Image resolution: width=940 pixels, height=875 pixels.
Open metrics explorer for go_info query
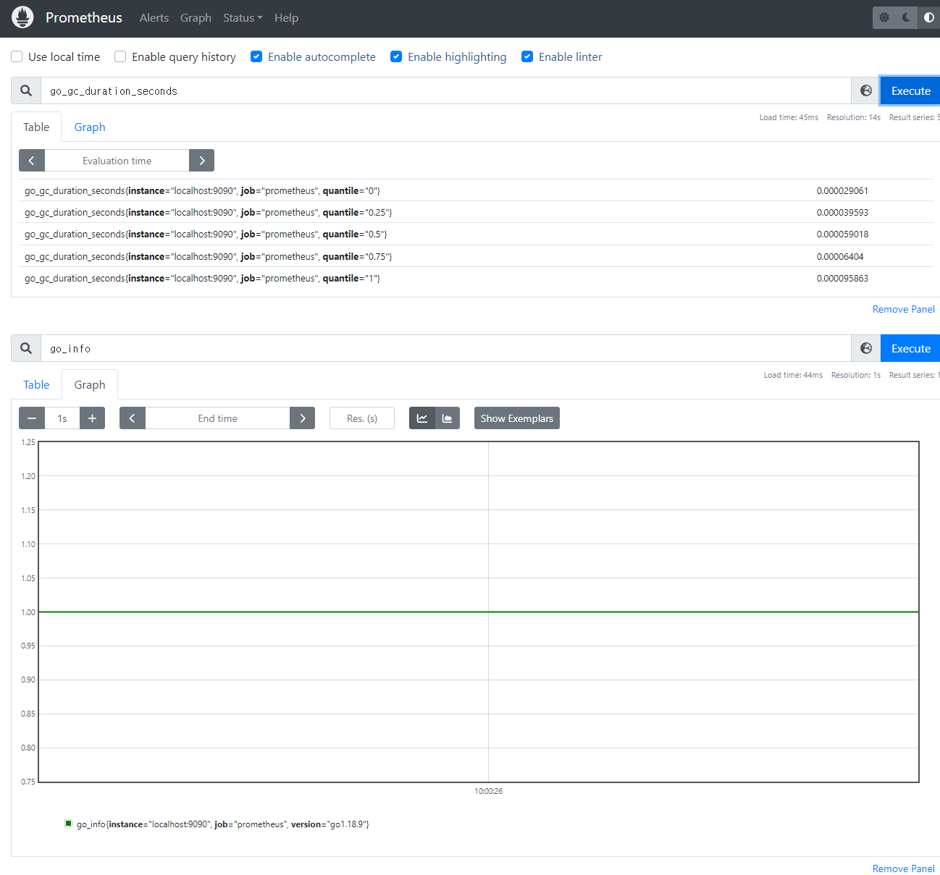pos(865,348)
